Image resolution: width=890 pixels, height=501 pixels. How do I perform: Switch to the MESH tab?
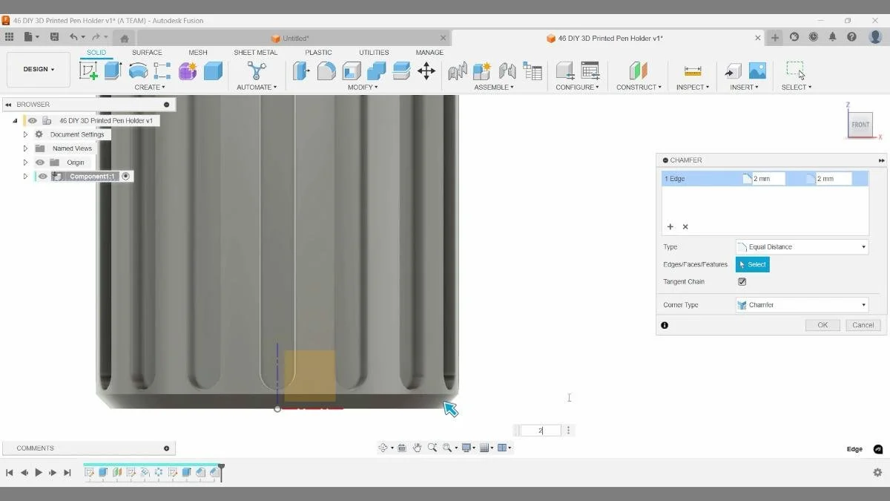click(198, 53)
